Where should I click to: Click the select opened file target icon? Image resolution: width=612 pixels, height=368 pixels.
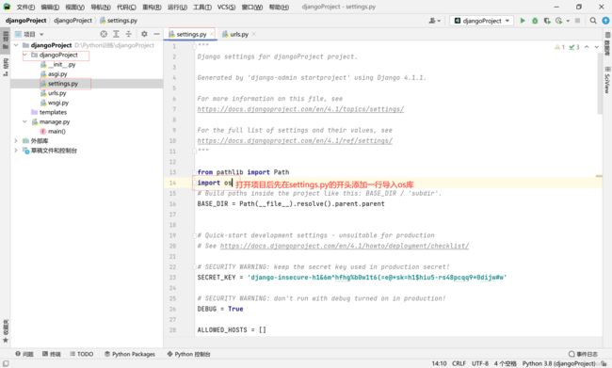coord(104,34)
